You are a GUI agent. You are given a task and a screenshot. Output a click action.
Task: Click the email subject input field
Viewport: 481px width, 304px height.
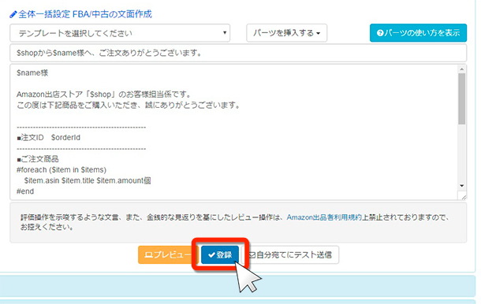pyautogui.click(x=238, y=53)
